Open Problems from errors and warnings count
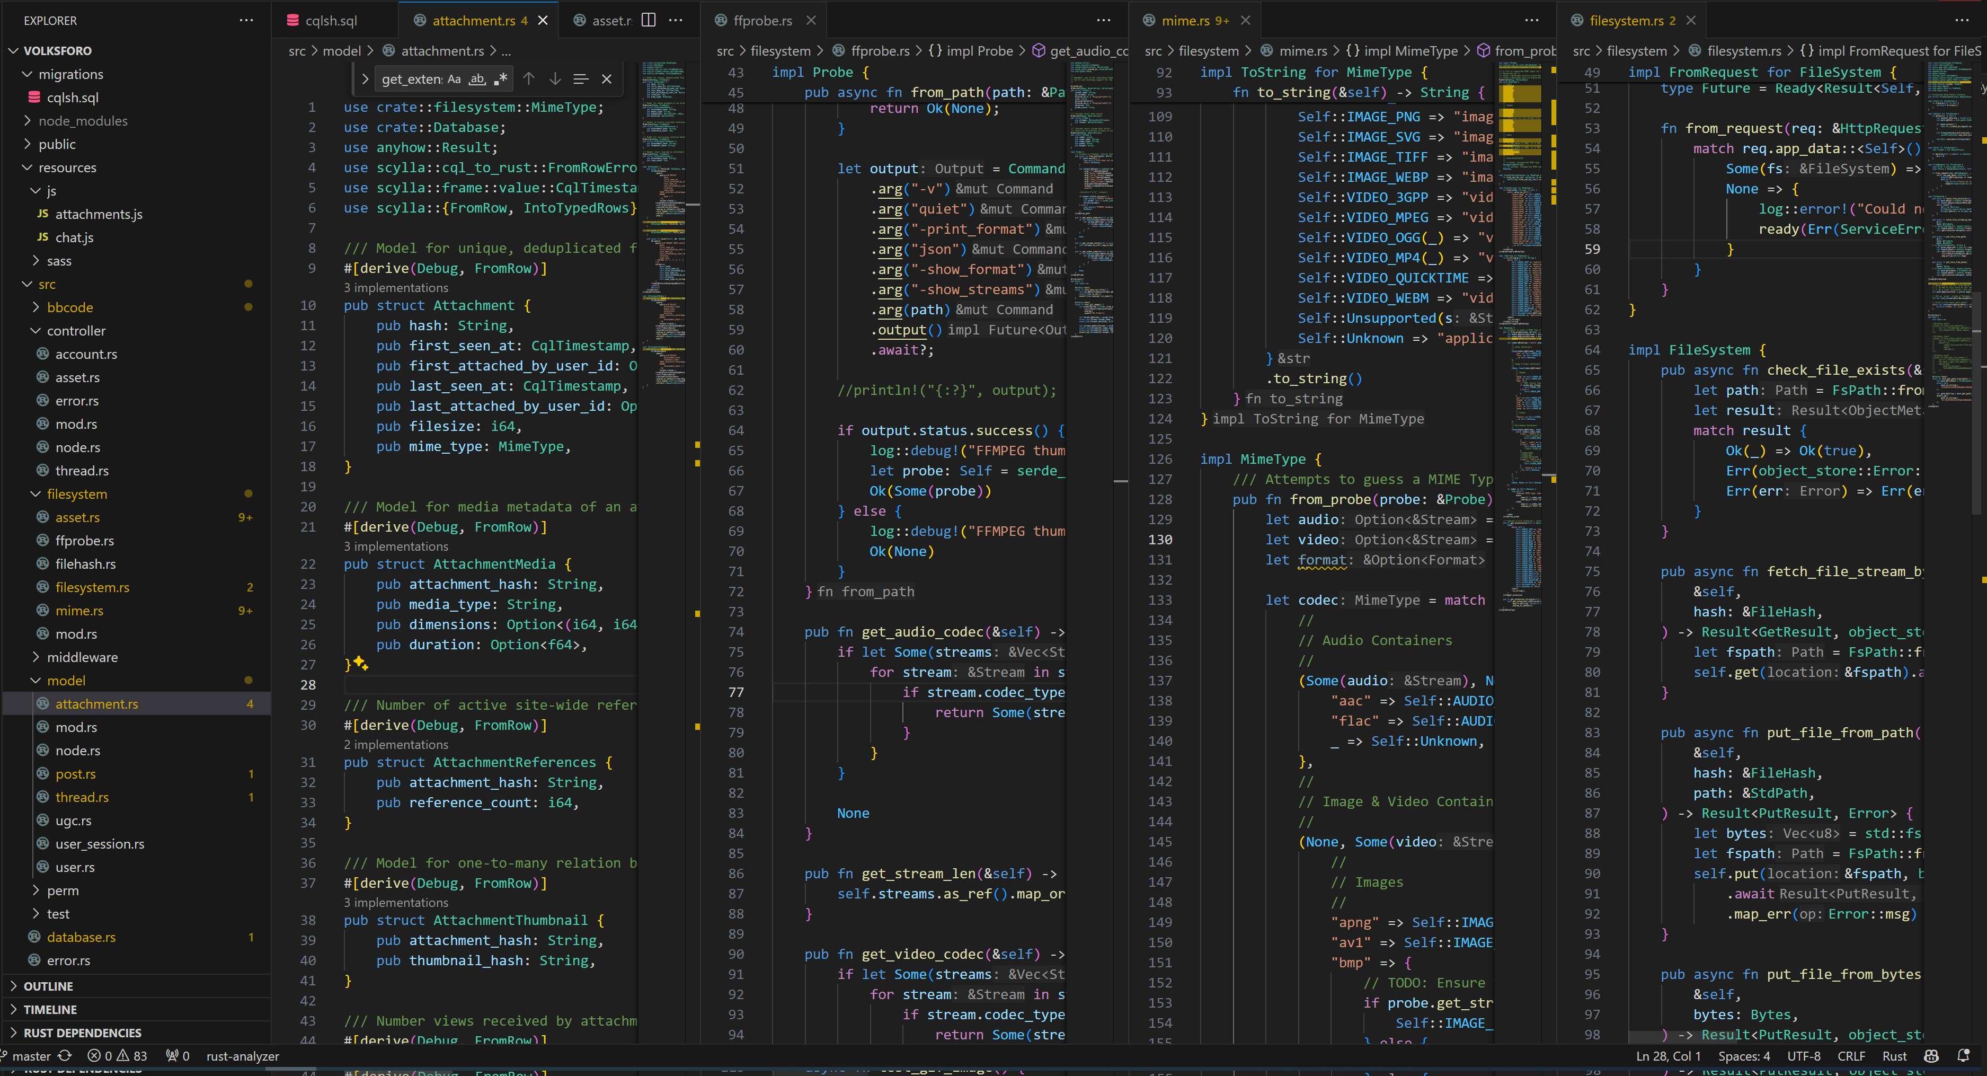1987x1076 pixels. click(117, 1056)
